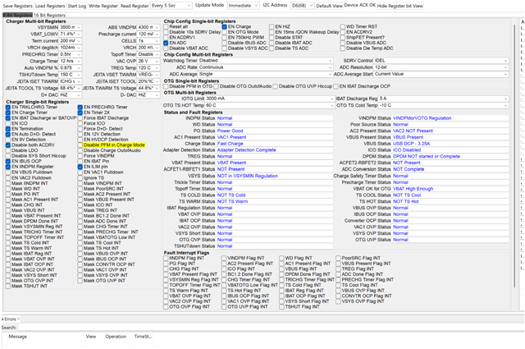
Task: Uncheck the EN IBUS OCP checkbox
Action: 8,161
